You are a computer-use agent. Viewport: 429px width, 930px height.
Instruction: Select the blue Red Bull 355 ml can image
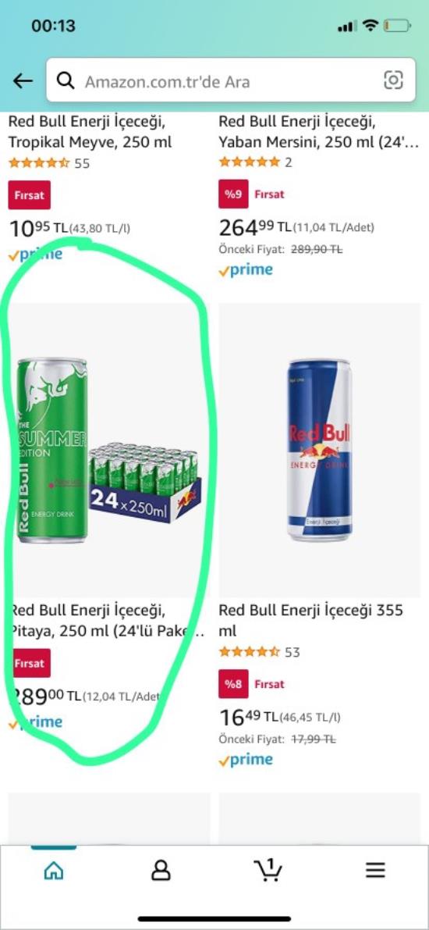click(x=319, y=450)
